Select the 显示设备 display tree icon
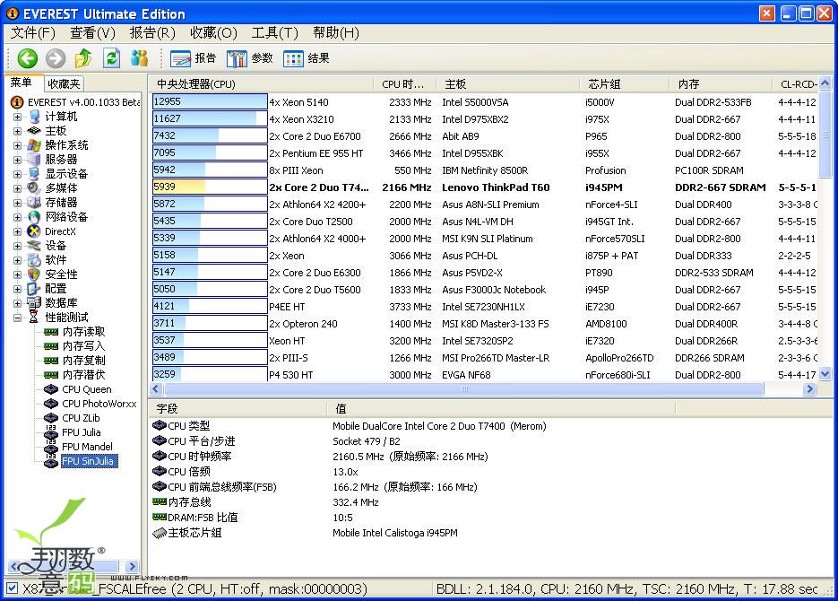838x601 pixels. click(34, 174)
